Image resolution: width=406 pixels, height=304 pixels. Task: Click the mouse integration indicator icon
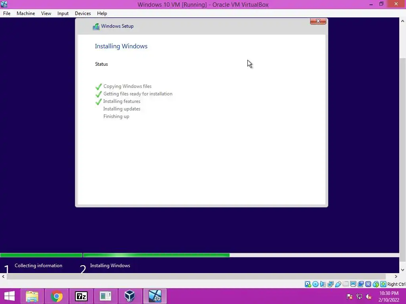(x=376, y=284)
